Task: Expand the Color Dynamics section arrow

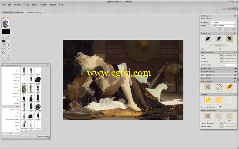Action: tap(236, 75)
